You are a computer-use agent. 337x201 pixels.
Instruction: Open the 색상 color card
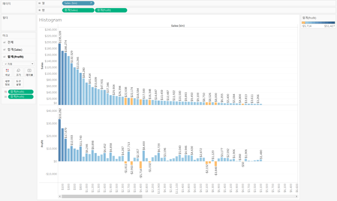pyautogui.click(x=7, y=72)
